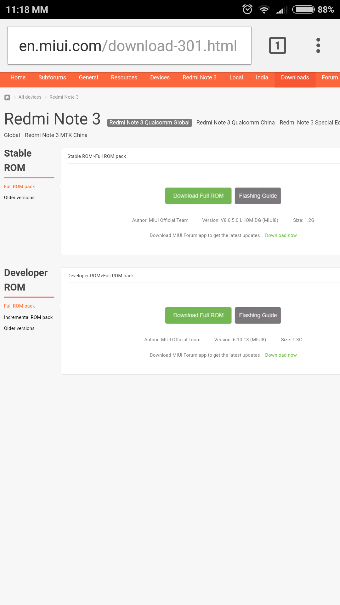Image resolution: width=340 pixels, height=605 pixels.
Task: Show Older versions under Stable ROM
Action: (x=19, y=198)
